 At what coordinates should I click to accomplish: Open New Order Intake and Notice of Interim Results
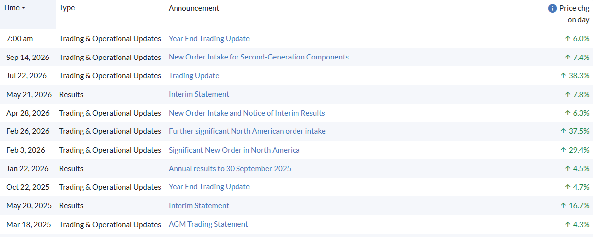[x=246, y=113]
